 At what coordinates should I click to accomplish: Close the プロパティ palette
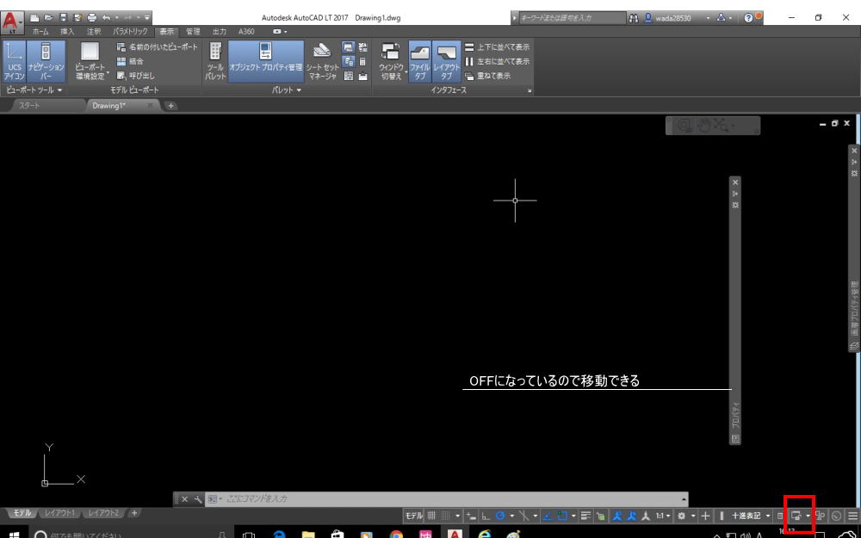click(x=735, y=182)
